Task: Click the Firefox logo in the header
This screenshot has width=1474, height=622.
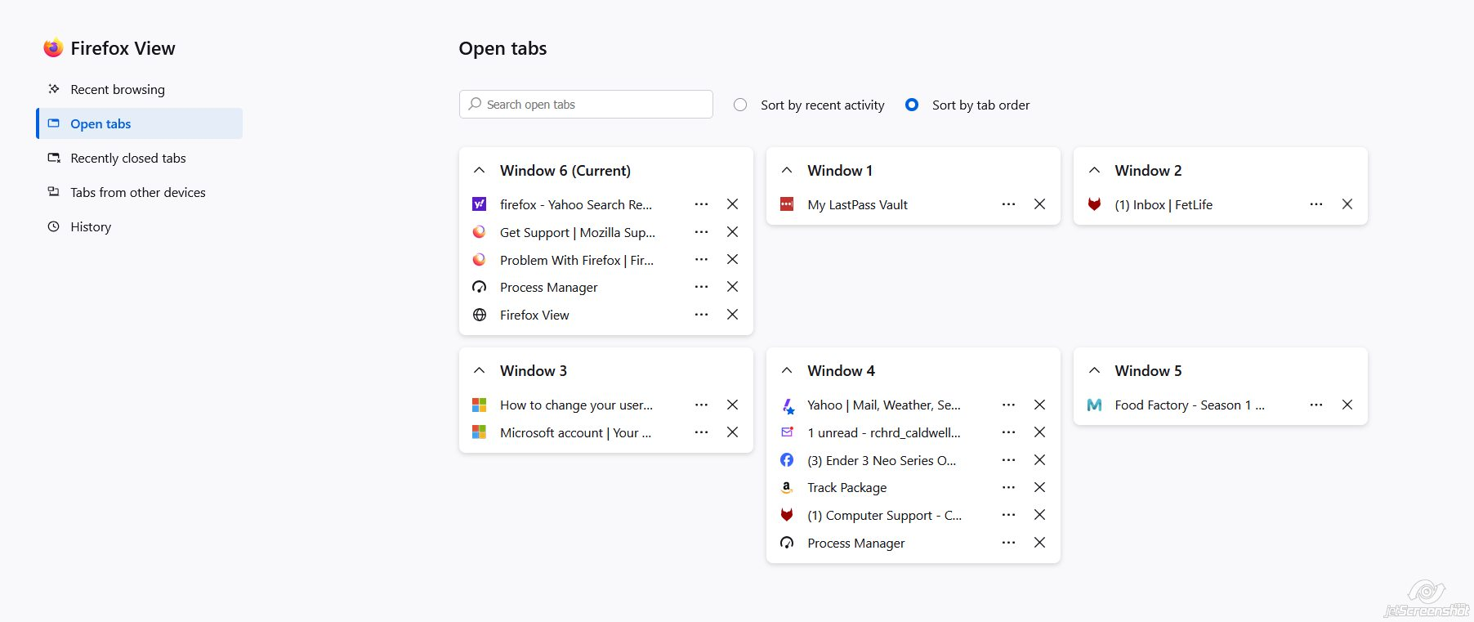Action: (53, 48)
